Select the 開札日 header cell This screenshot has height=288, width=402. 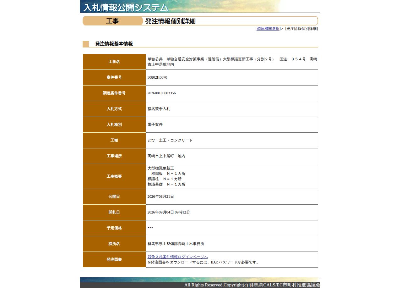(x=114, y=212)
